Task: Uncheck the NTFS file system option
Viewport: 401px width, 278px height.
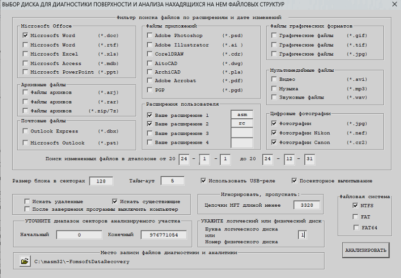Action: click(x=355, y=206)
